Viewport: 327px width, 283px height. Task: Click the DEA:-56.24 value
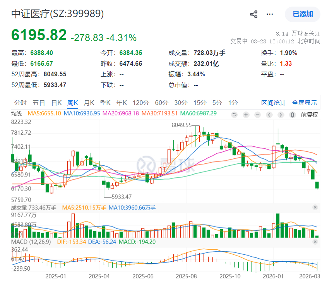(102, 242)
